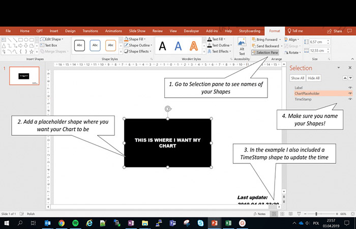Click the zoom slider handle
This screenshot has height=229, width=356.
coord(316,214)
